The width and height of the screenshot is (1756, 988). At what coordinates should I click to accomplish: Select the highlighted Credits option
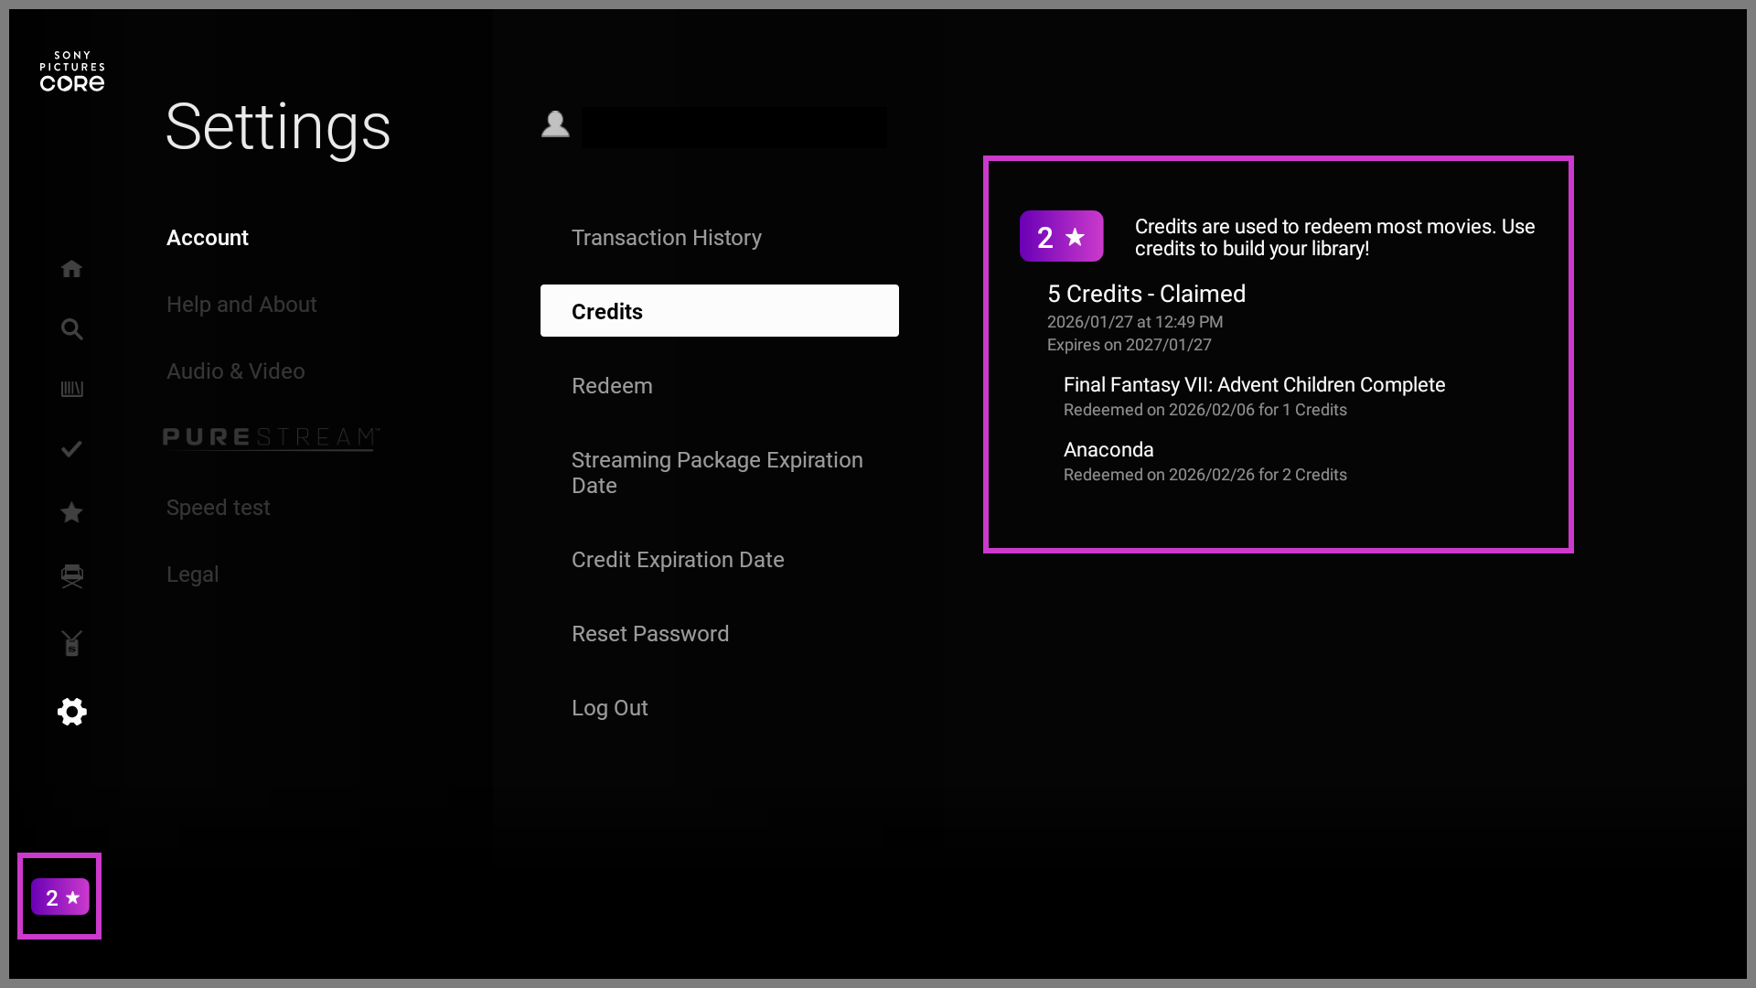(719, 311)
